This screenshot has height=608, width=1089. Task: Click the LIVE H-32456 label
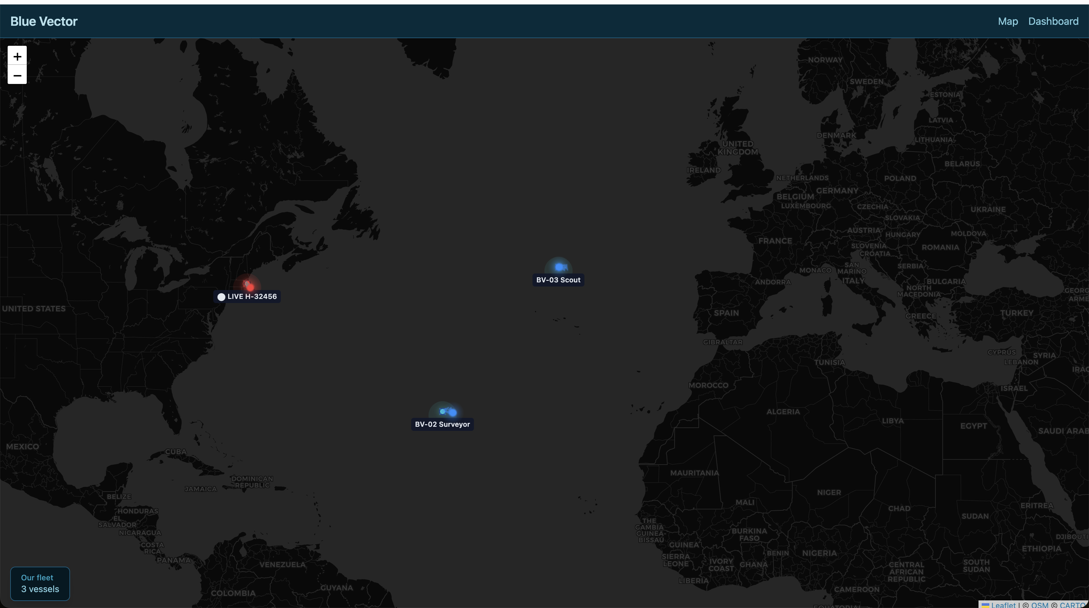pos(252,296)
